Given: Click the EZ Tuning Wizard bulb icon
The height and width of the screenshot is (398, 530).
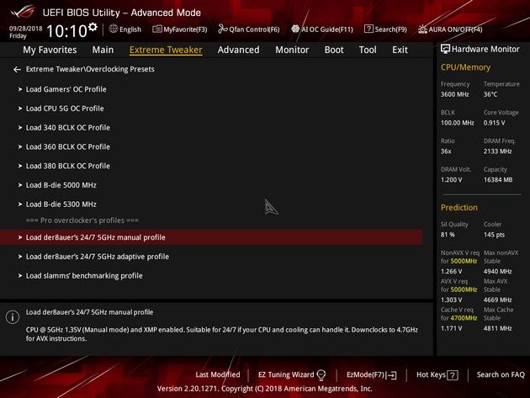Looking at the screenshot, I should [x=321, y=374].
